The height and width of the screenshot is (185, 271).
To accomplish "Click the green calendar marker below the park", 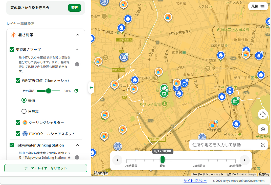I will pyautogui.click(x=164, y=94).
